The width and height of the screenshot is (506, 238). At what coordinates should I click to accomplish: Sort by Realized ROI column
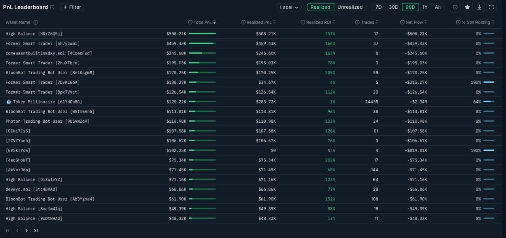(x=318, y=22)
